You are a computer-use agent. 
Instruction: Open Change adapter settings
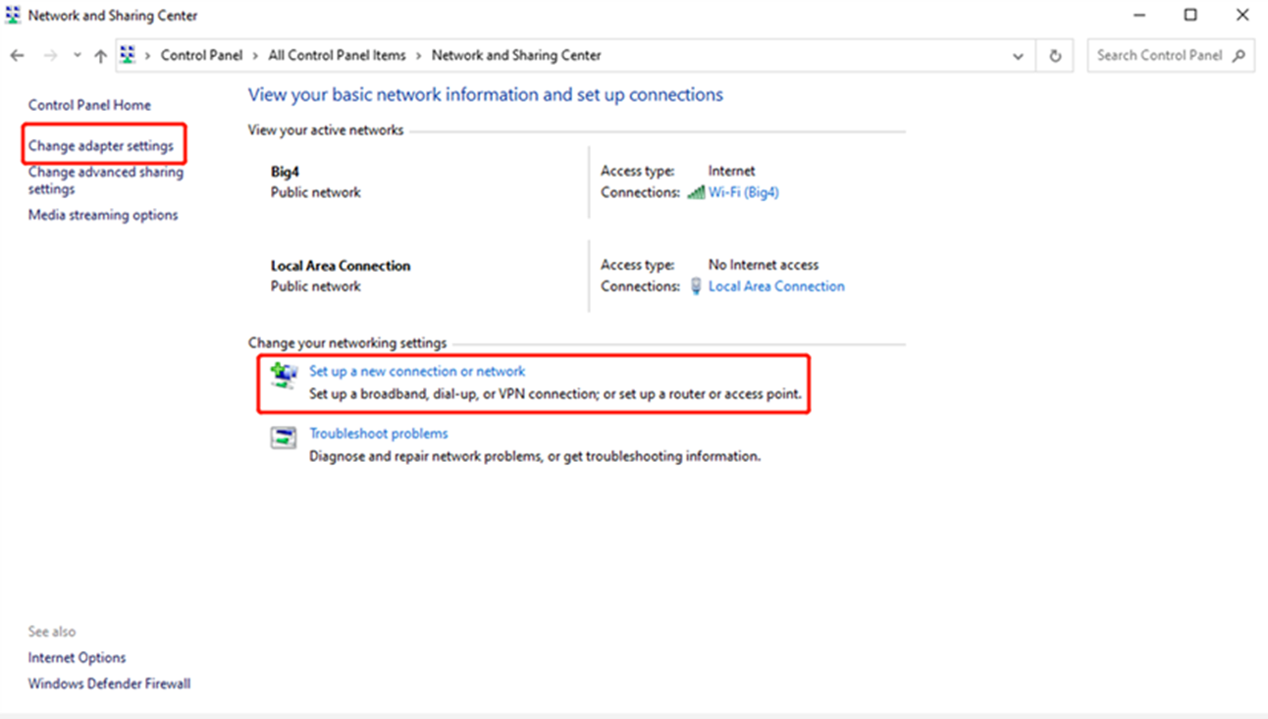tap(101, 146)
